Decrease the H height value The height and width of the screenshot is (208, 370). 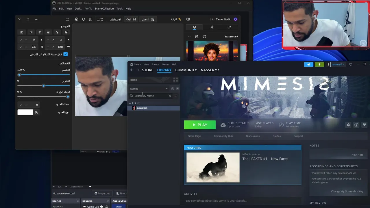(21, 47)
